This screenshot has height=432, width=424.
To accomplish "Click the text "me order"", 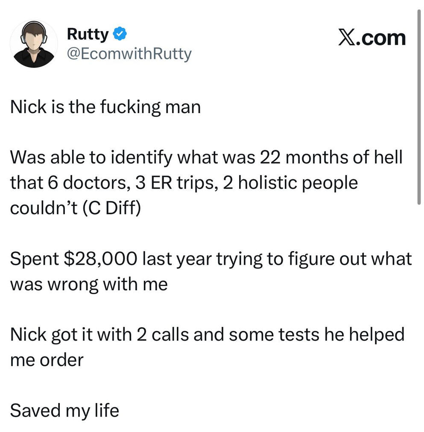I will pyautogui.click(x=46, y=360).
